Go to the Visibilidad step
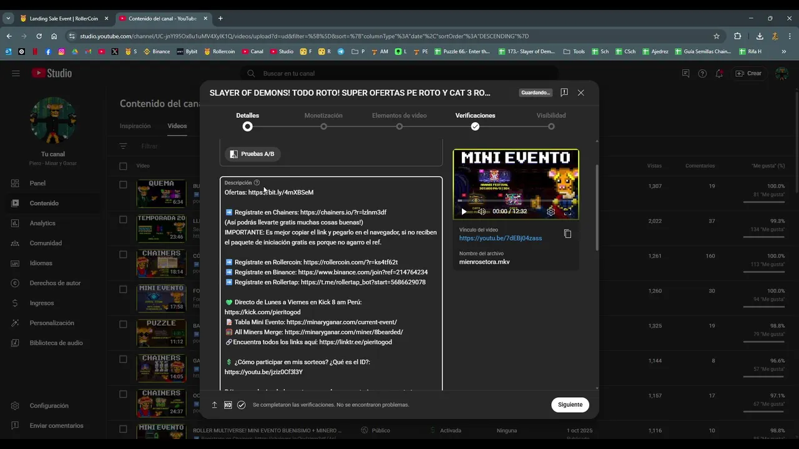This screenshot has width=799, height=449. click(551, 121)
